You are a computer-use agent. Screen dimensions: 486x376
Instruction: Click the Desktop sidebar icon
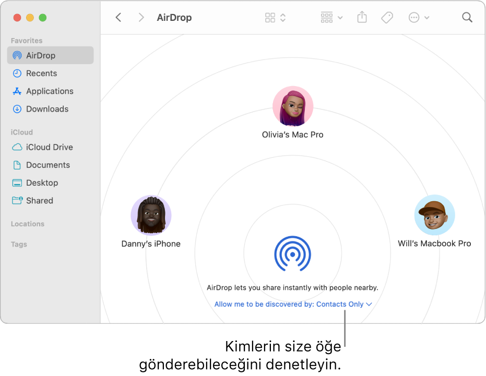17,183
